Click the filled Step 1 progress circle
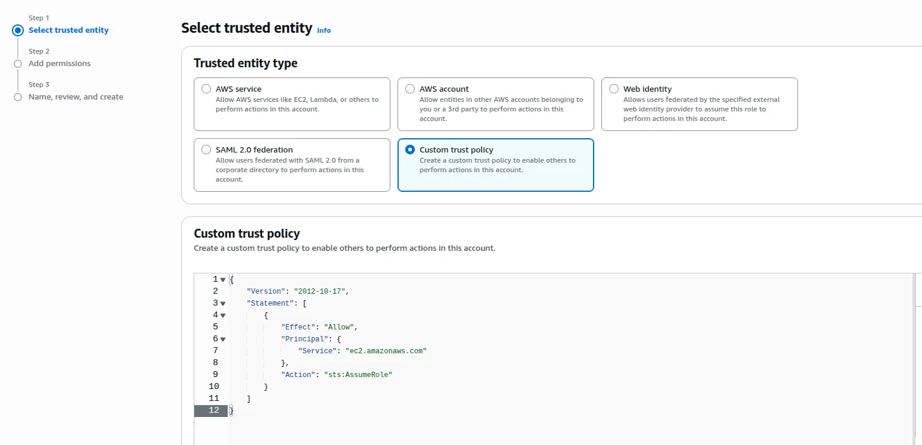This screenshot has height=445, width=922. click(x=18, y=30)
